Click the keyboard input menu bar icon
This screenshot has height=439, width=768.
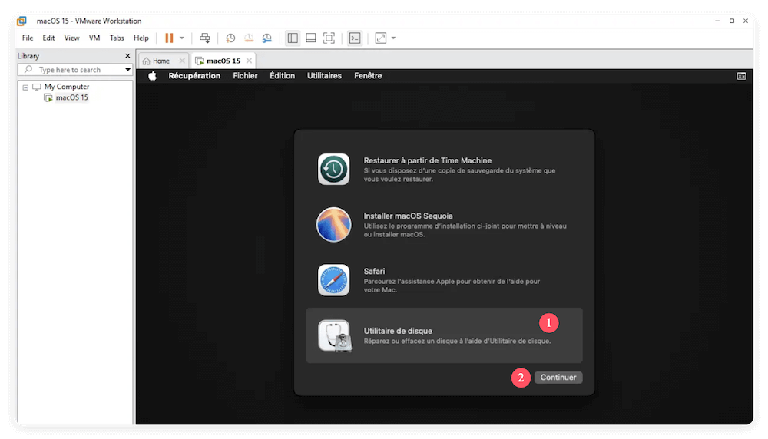(x=742, y=76)
